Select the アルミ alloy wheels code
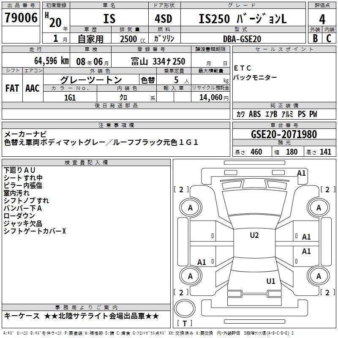The width and height of the screenshot is (338, 338). 287,114
